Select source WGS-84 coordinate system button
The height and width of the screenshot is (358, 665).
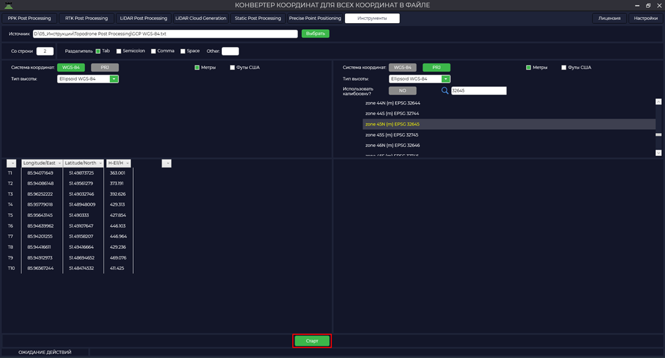[71, 67]
